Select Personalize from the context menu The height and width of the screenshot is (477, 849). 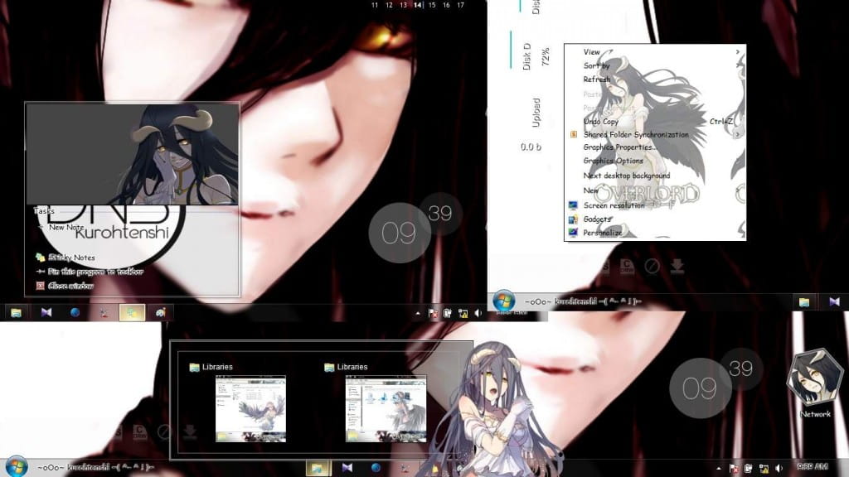601,233
